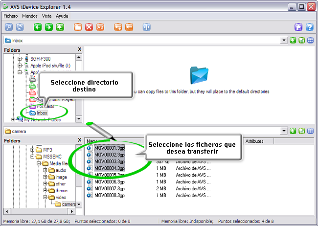The image size is (318, 226).
Task: Go forward with the green right arrow
Action: pyautogui.click(x=49, y=27)
